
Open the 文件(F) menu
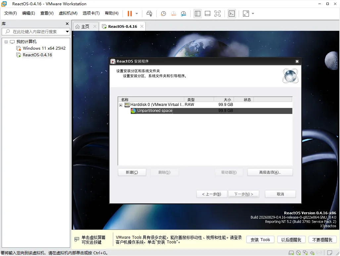coord(10,13)
